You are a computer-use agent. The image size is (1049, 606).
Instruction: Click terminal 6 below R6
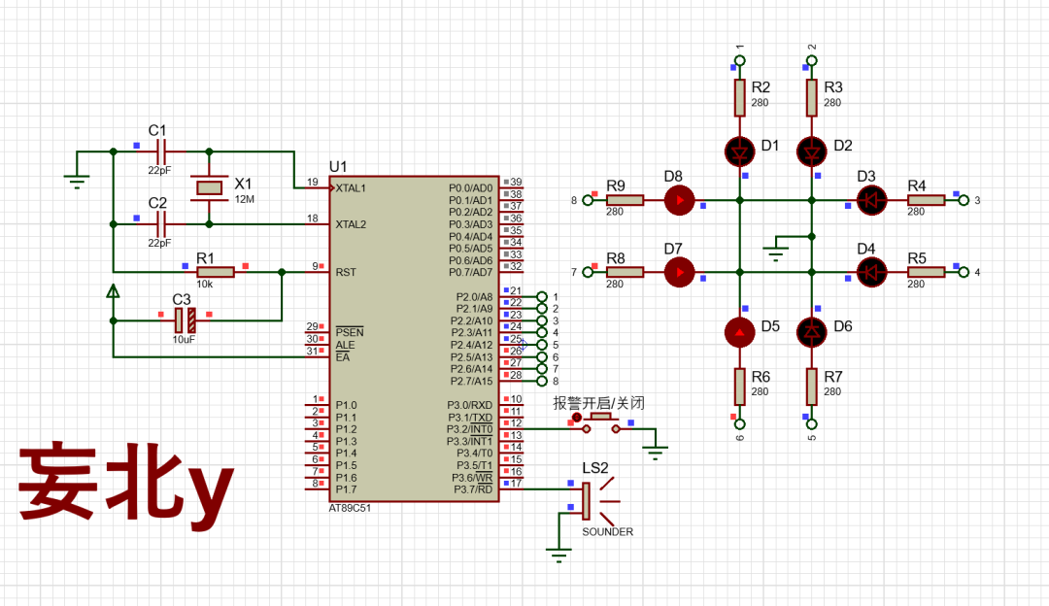(x=740, y=424)
